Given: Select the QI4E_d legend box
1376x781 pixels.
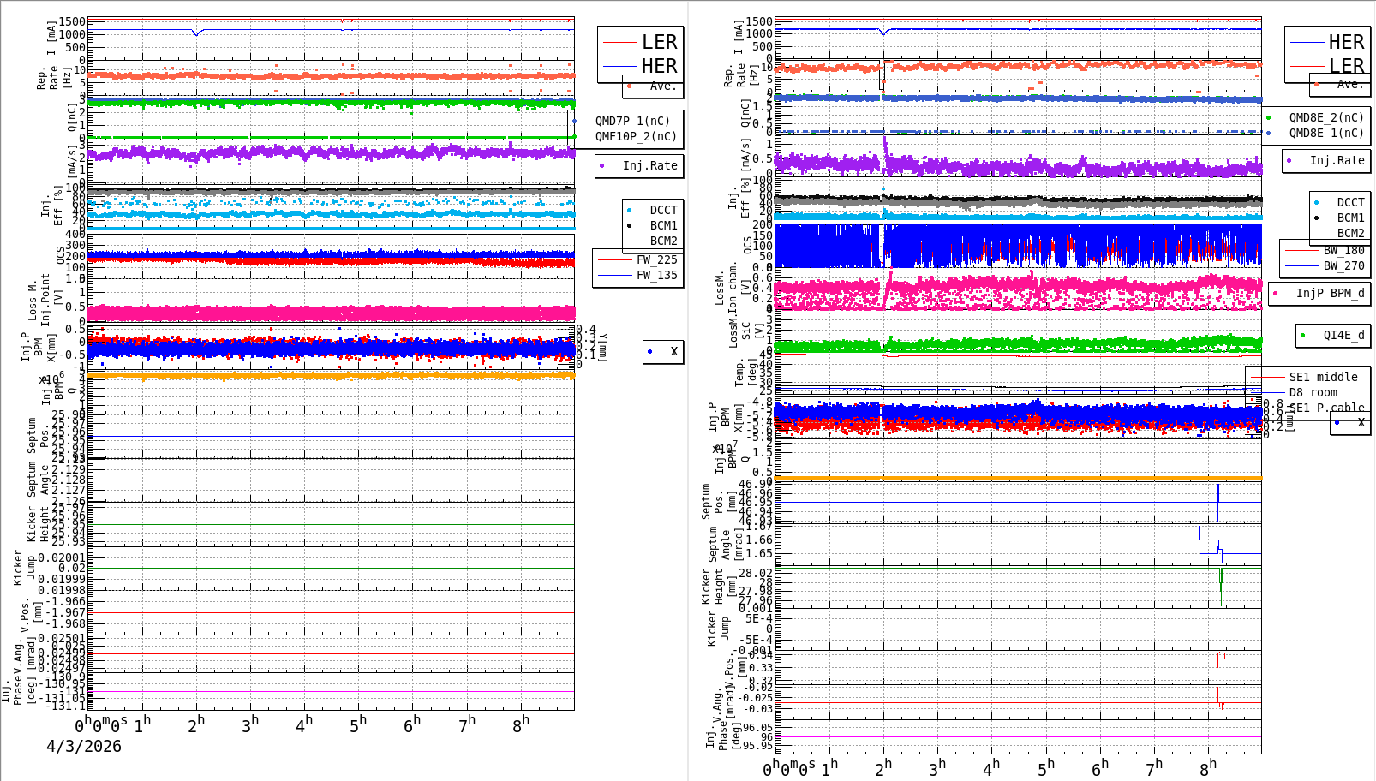Looking at the screenshot, I should [x=1332, y=336].
